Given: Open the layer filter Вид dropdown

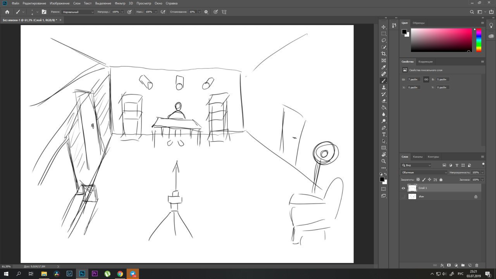Looking at the screenshot, I should click(x=416, y=165).
